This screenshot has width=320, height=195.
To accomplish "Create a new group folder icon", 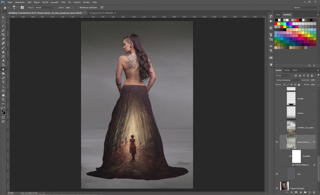I will pos(305,192).
